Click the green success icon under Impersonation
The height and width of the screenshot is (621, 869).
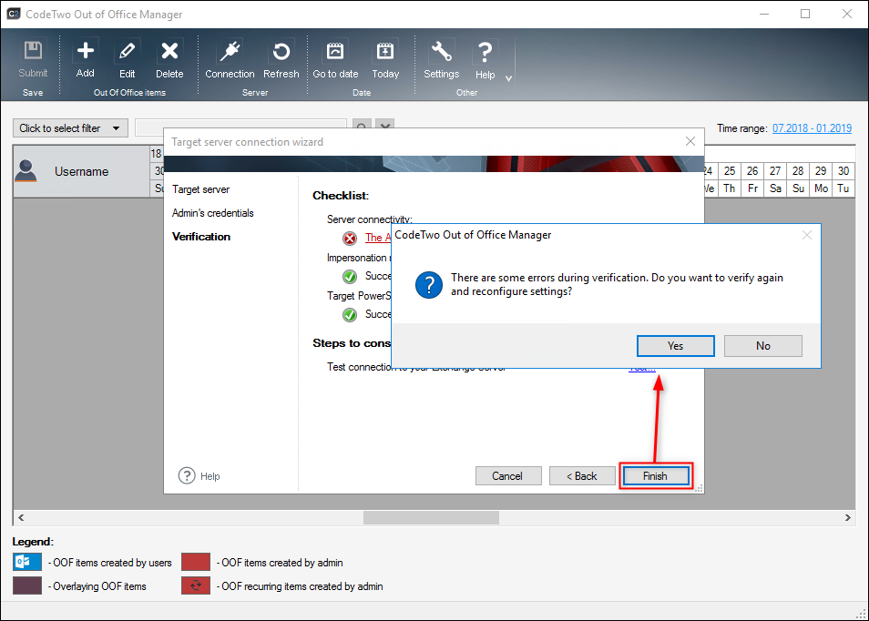[x=350, y=276]
